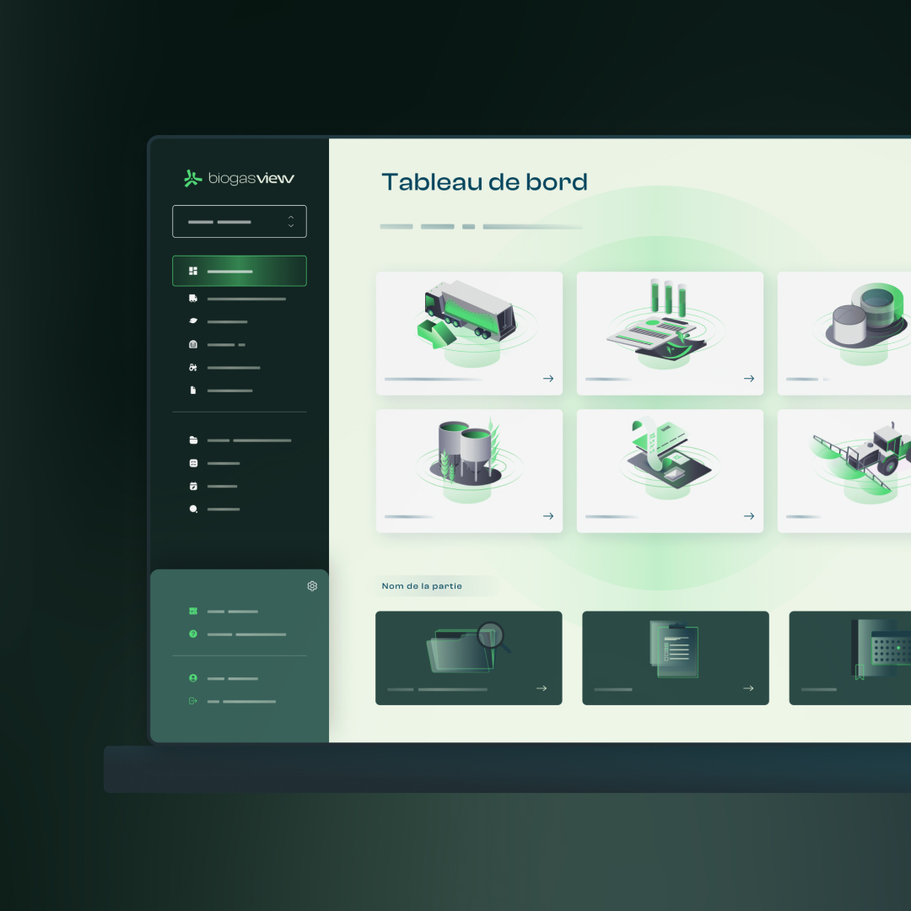Click the arrow on the test tubes card

point(748,379)
